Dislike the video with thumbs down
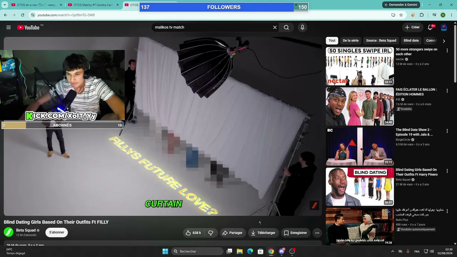Viewport: 457px width, 257px height. pyautogui.click(x=211, y=233)
